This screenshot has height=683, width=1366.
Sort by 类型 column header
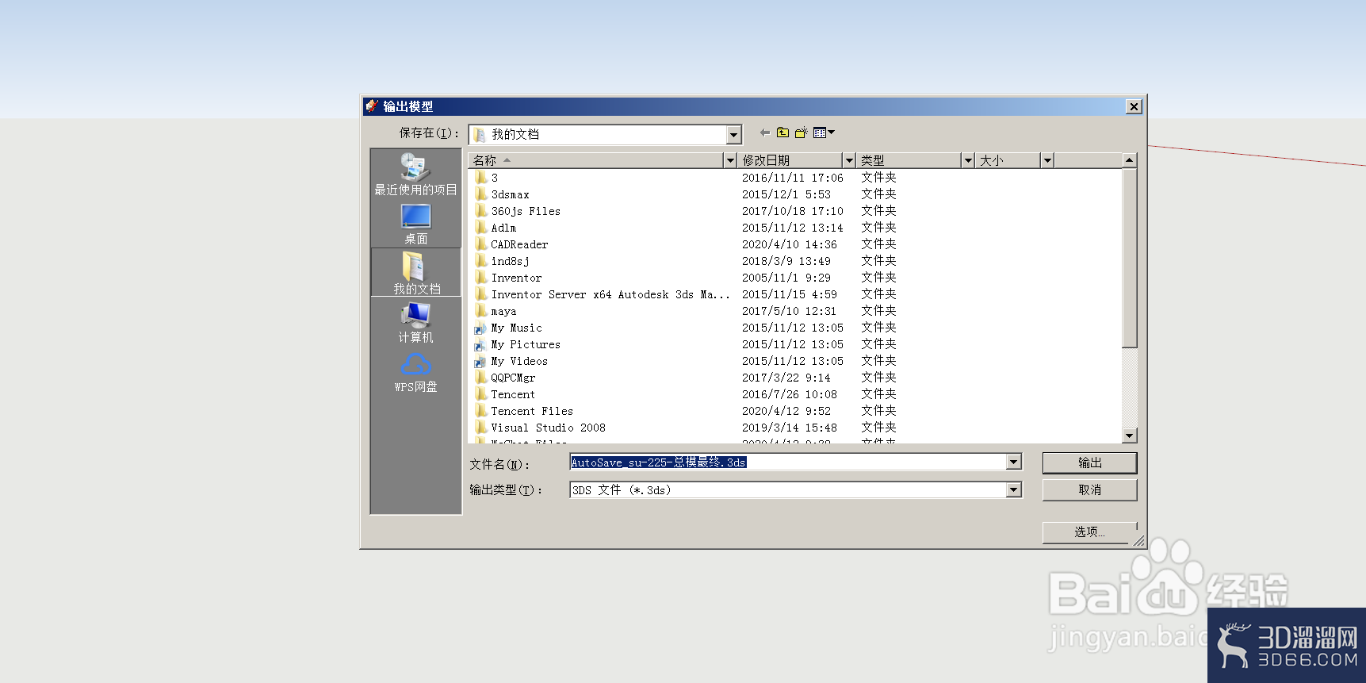point(909,160)
